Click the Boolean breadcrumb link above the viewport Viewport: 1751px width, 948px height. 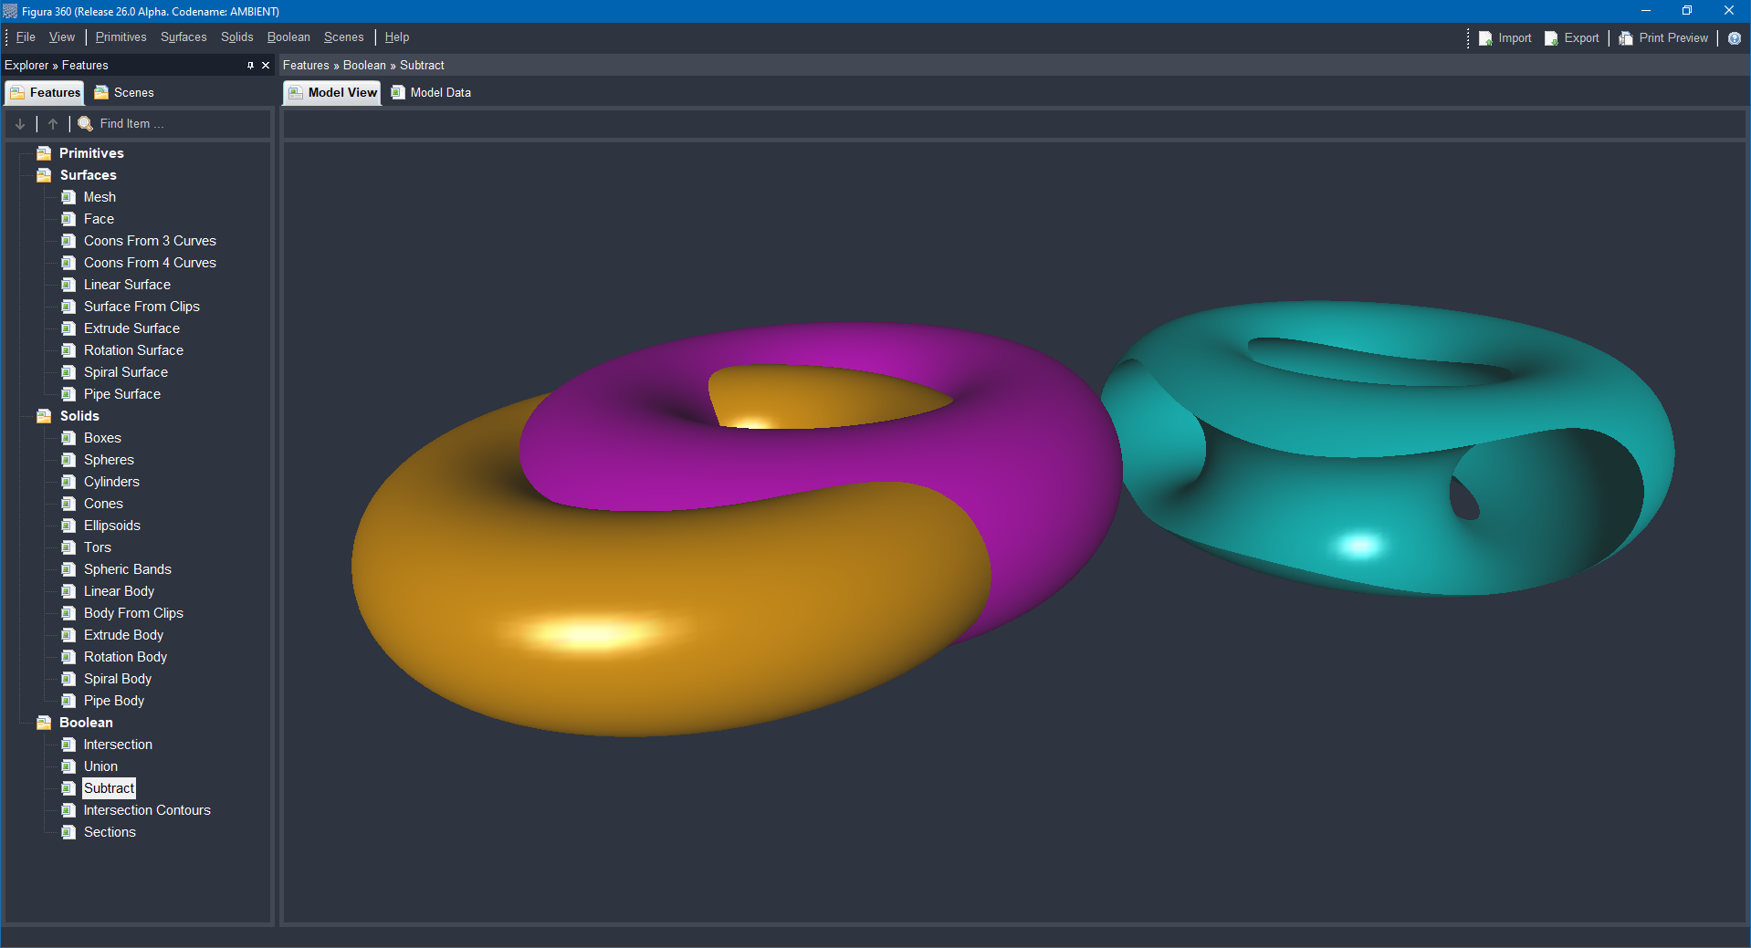pos(364,65)
